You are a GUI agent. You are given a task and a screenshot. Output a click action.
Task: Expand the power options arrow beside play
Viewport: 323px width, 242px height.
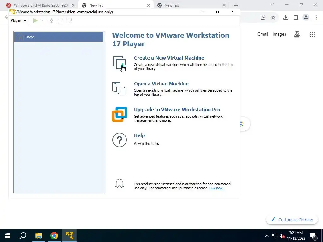click(42, 20)
